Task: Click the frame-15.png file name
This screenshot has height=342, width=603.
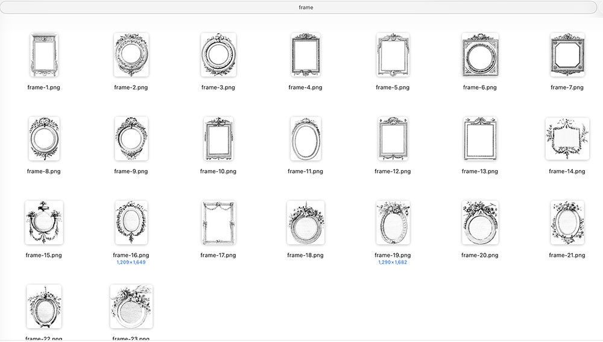Action: pos(44,255)
